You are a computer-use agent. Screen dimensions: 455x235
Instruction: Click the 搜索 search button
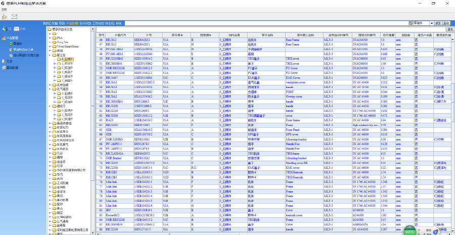(x=438, y=23)
